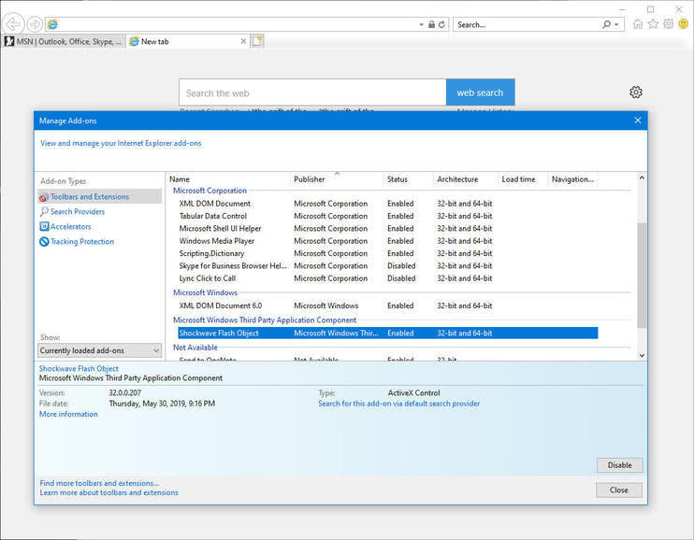The width and height of the screenshot is (694, 540).
Task: Open a new blank tab button
Action: point(257,41)
